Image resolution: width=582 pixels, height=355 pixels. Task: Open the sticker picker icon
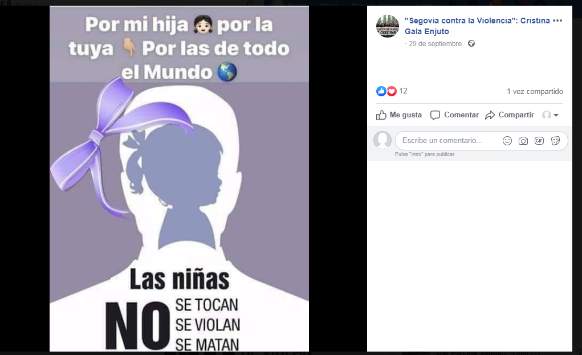[x=555, y=141]
